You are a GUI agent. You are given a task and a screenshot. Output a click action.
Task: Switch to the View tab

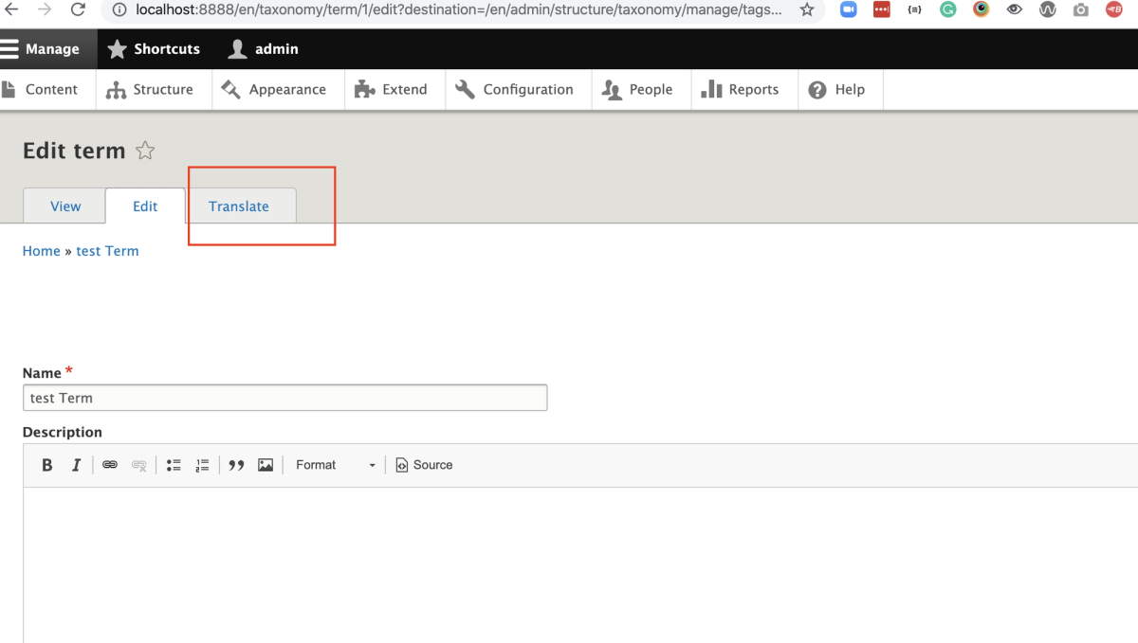click(65, 206)
